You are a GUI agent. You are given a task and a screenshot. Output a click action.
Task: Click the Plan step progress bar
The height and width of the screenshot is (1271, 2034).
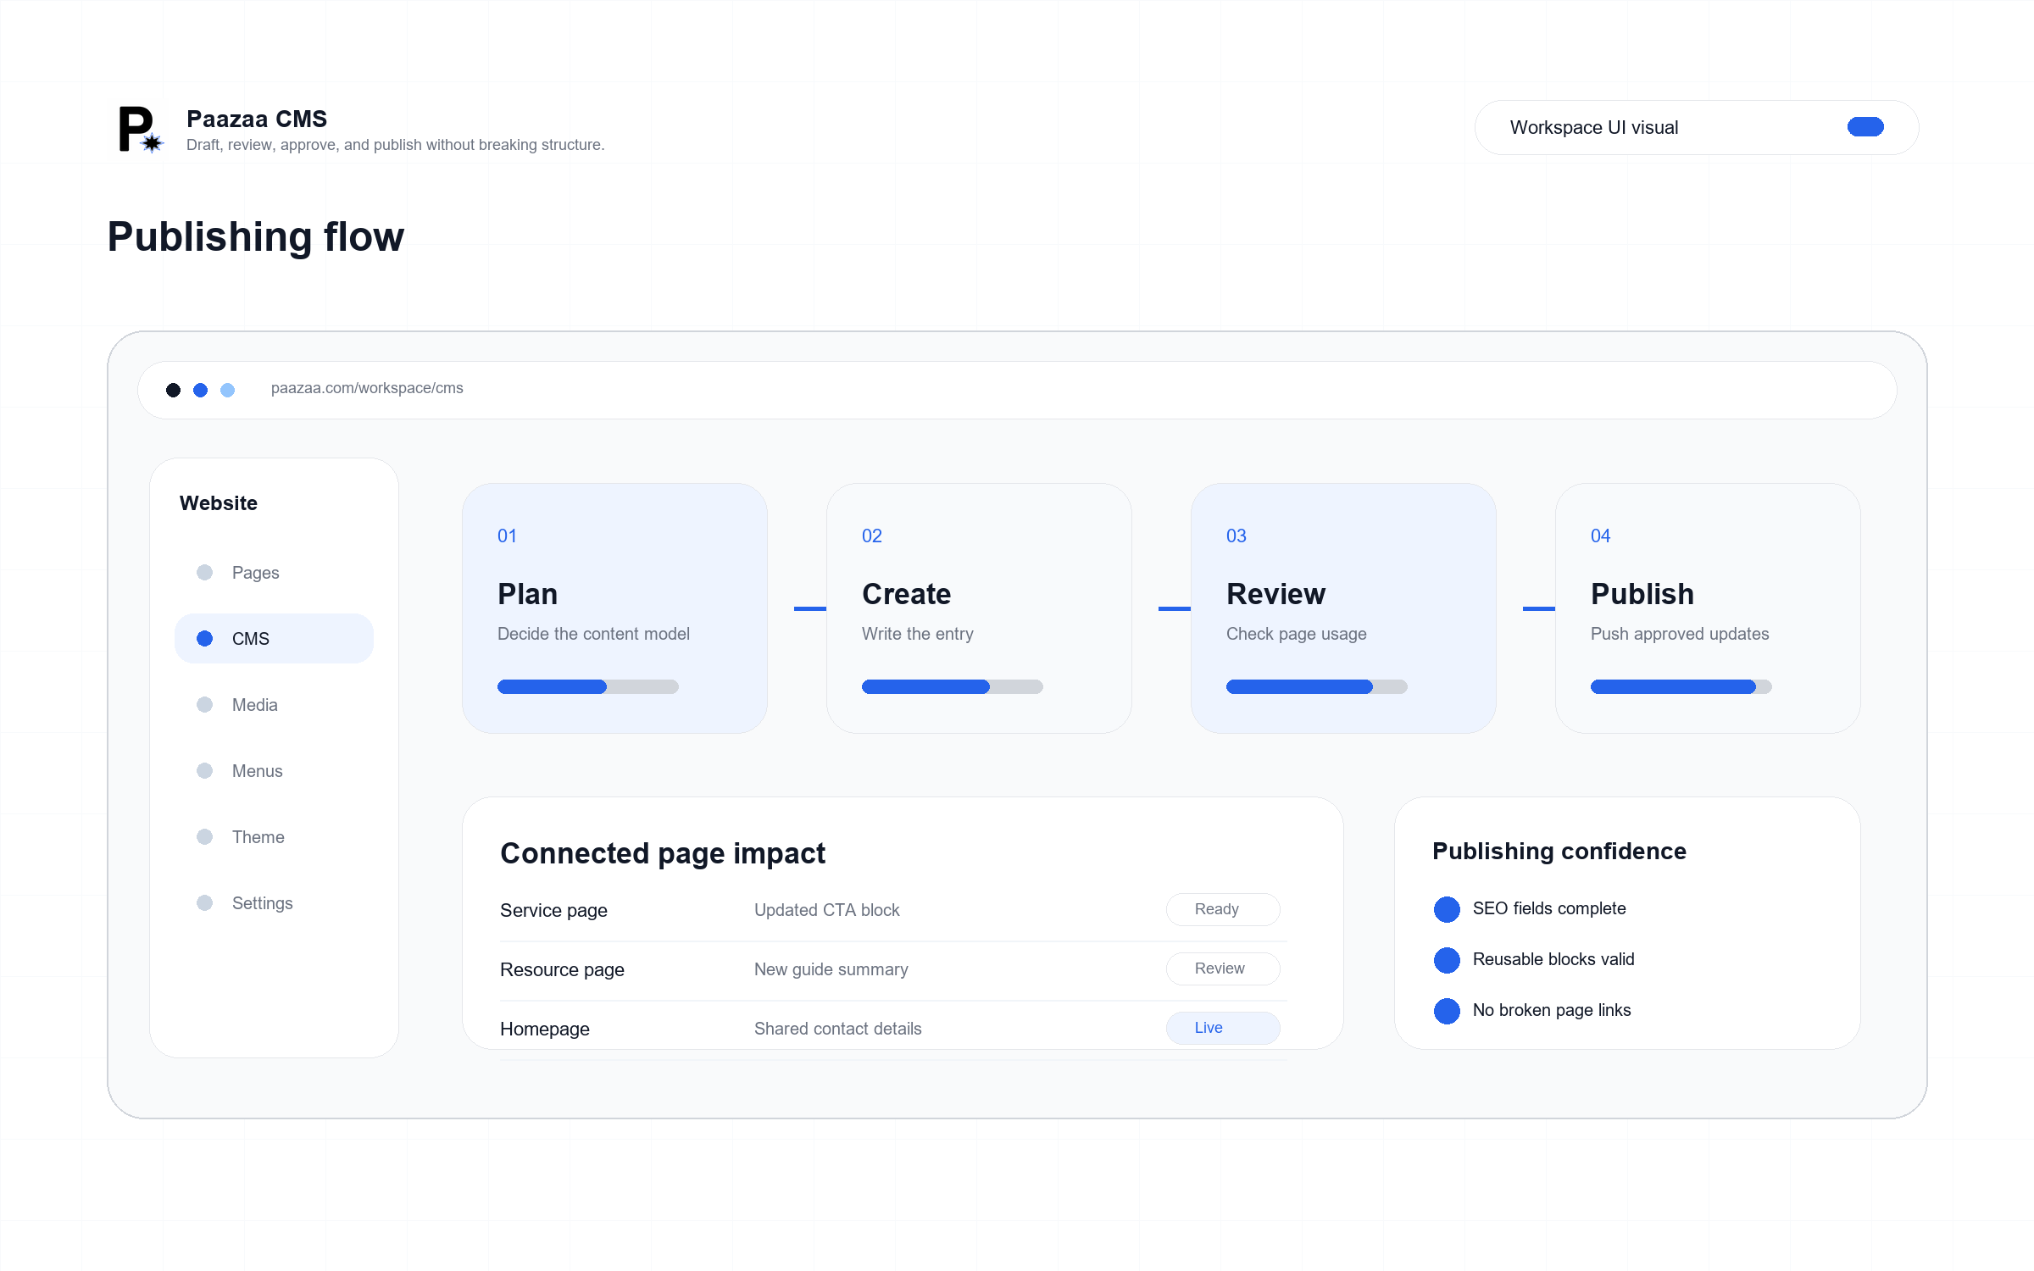tap(588, 687)
